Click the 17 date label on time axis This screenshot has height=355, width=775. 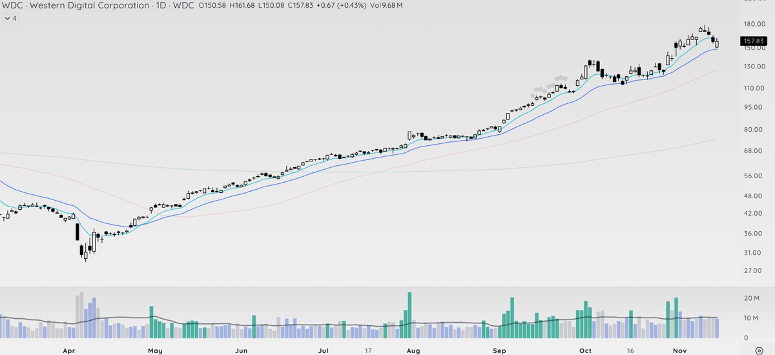[369, 352]
